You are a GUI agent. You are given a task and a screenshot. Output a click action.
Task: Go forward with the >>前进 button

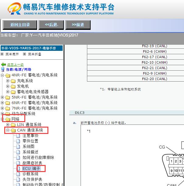point(78,25)
